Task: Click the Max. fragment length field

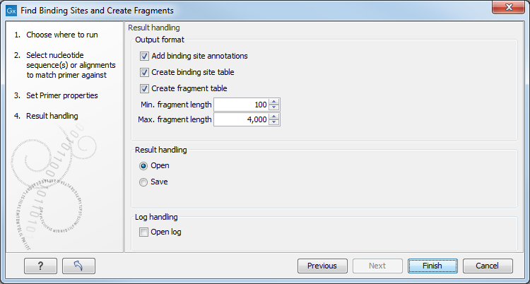Action: click(x=240, y=120)
